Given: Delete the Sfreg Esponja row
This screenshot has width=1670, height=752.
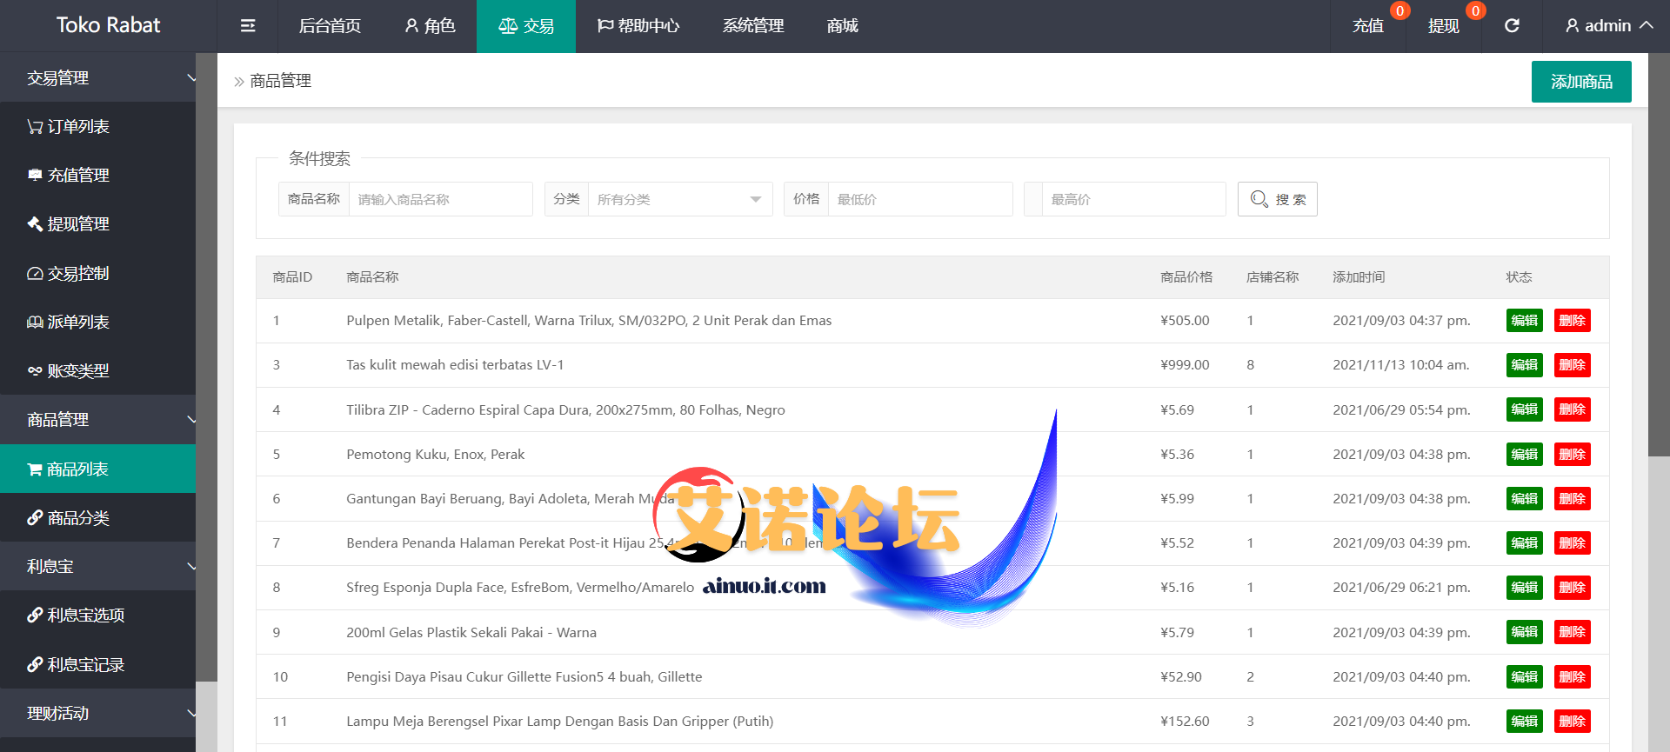Looking at the screenshot, I should 1572,587.
